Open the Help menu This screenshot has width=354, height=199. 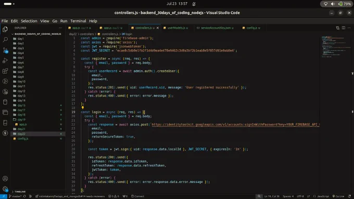(x=93, y=21)
